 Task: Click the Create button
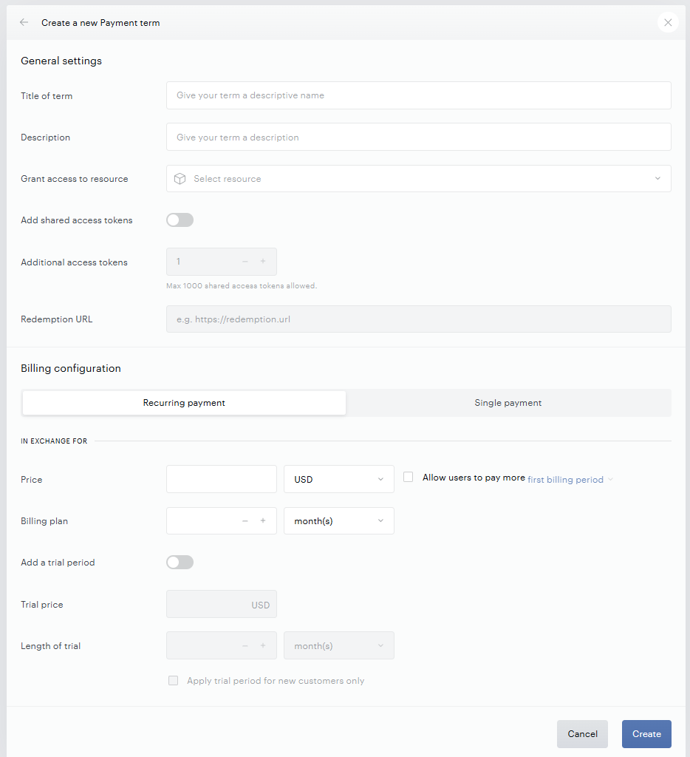(x=646, y=734)
